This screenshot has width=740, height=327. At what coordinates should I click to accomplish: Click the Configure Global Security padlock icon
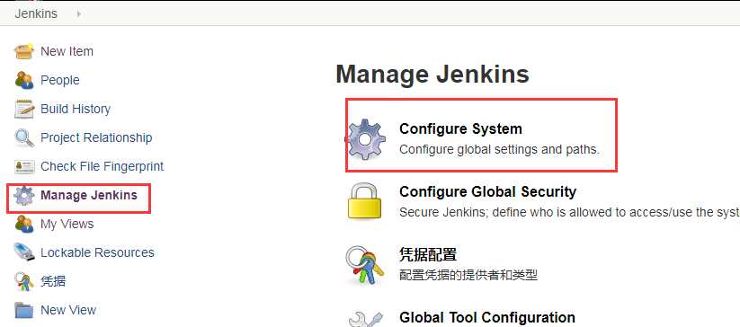point(364,201)
